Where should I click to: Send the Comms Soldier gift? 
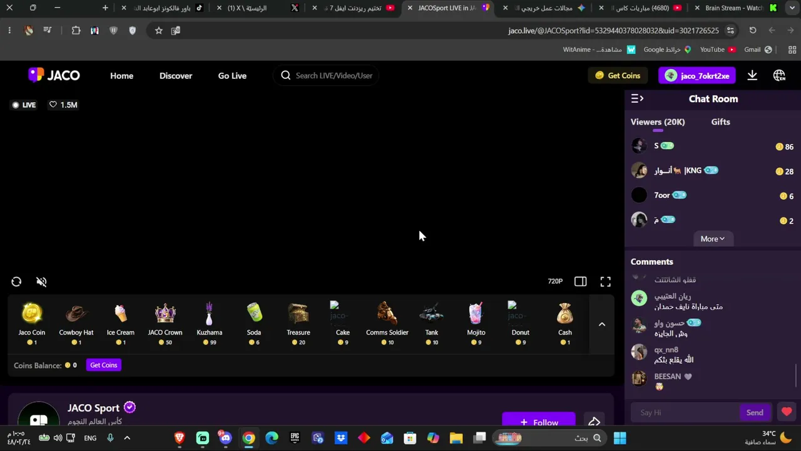tap(387, 323)
